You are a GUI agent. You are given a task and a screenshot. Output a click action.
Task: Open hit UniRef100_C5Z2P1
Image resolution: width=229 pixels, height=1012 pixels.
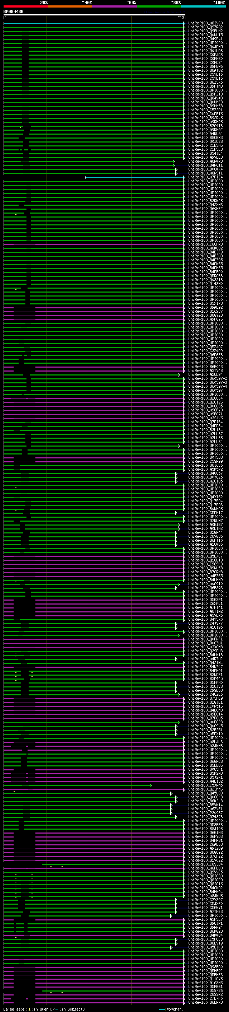coord(205,110)
